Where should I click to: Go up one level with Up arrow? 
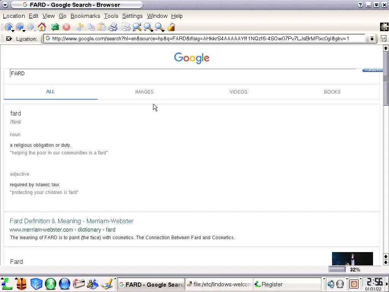pyautogui.click(x=9, y=27)
